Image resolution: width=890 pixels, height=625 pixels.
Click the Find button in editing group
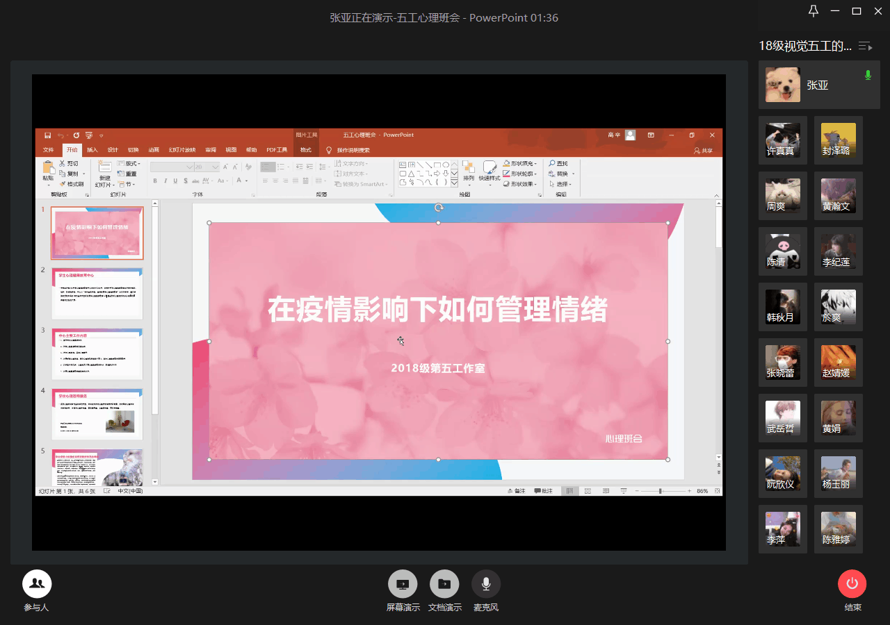point(558,163)
